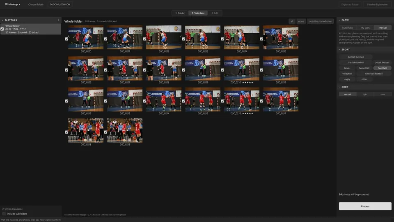Collapse the FLOW section
Image resolution: width=394 pixels, height=222 pixels.
(339, 20)
